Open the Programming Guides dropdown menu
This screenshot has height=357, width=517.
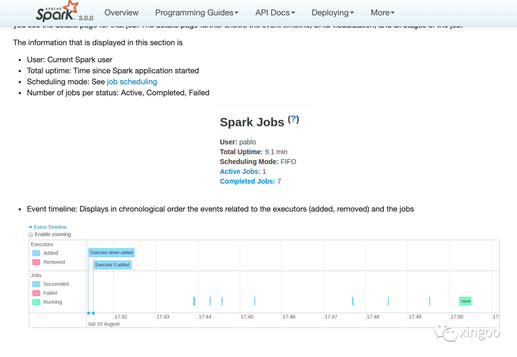197,12
